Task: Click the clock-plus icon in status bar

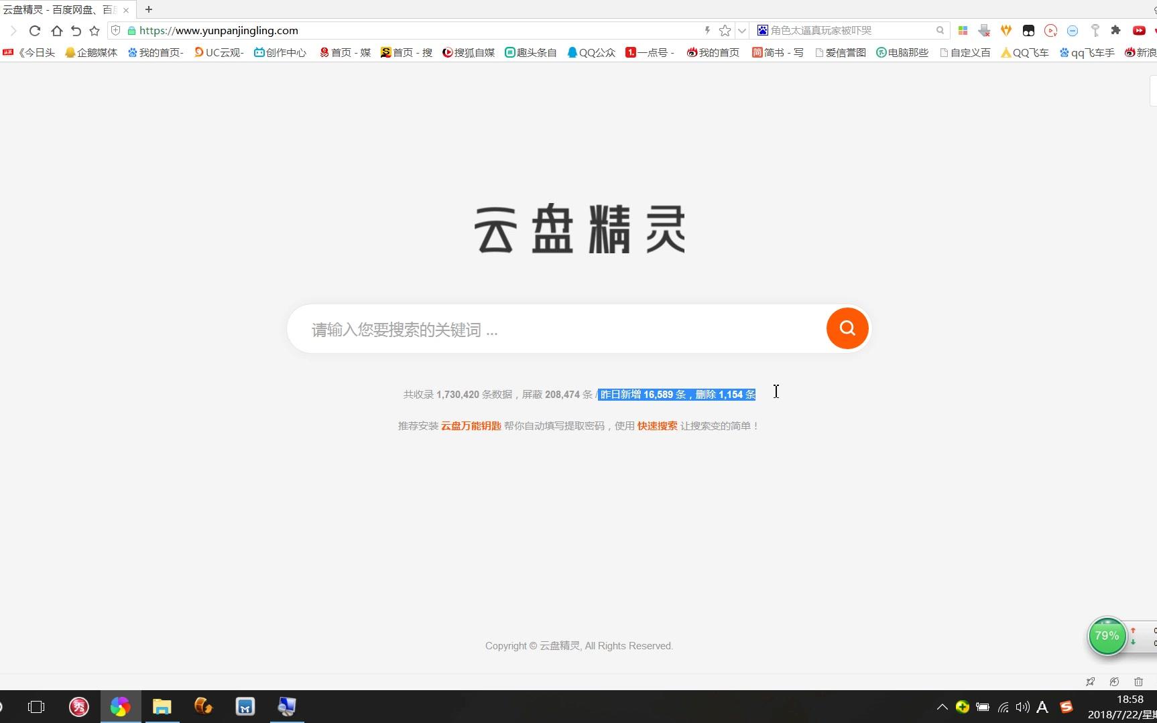Action: click(1114, 681)
